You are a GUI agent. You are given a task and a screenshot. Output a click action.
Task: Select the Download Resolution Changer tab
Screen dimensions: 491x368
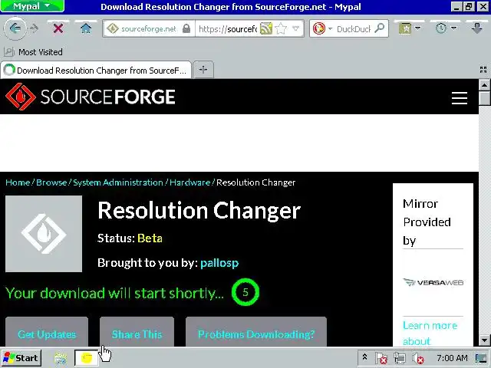tap(96, 70)
